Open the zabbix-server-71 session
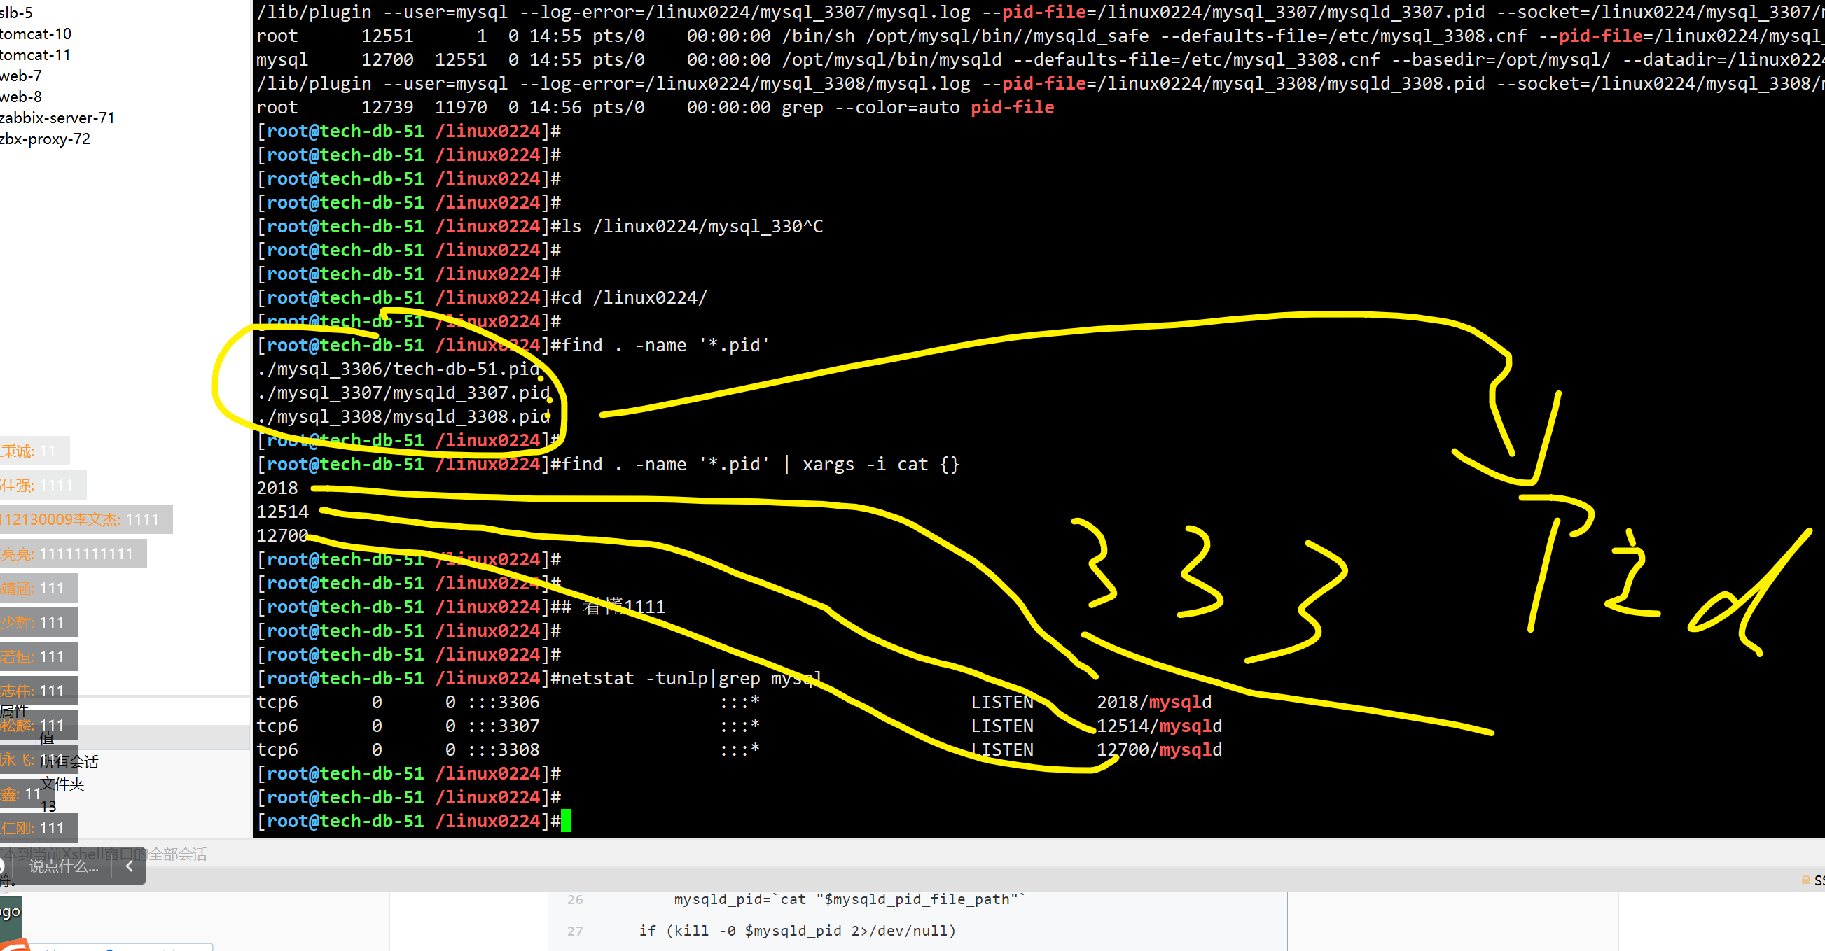Image resolution: width=1825 pixels, height=951 pixels. [57, 118]
